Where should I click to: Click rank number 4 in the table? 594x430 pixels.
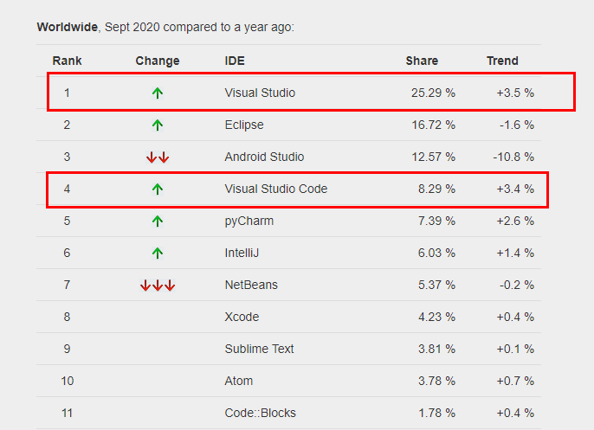coord(67,189)
